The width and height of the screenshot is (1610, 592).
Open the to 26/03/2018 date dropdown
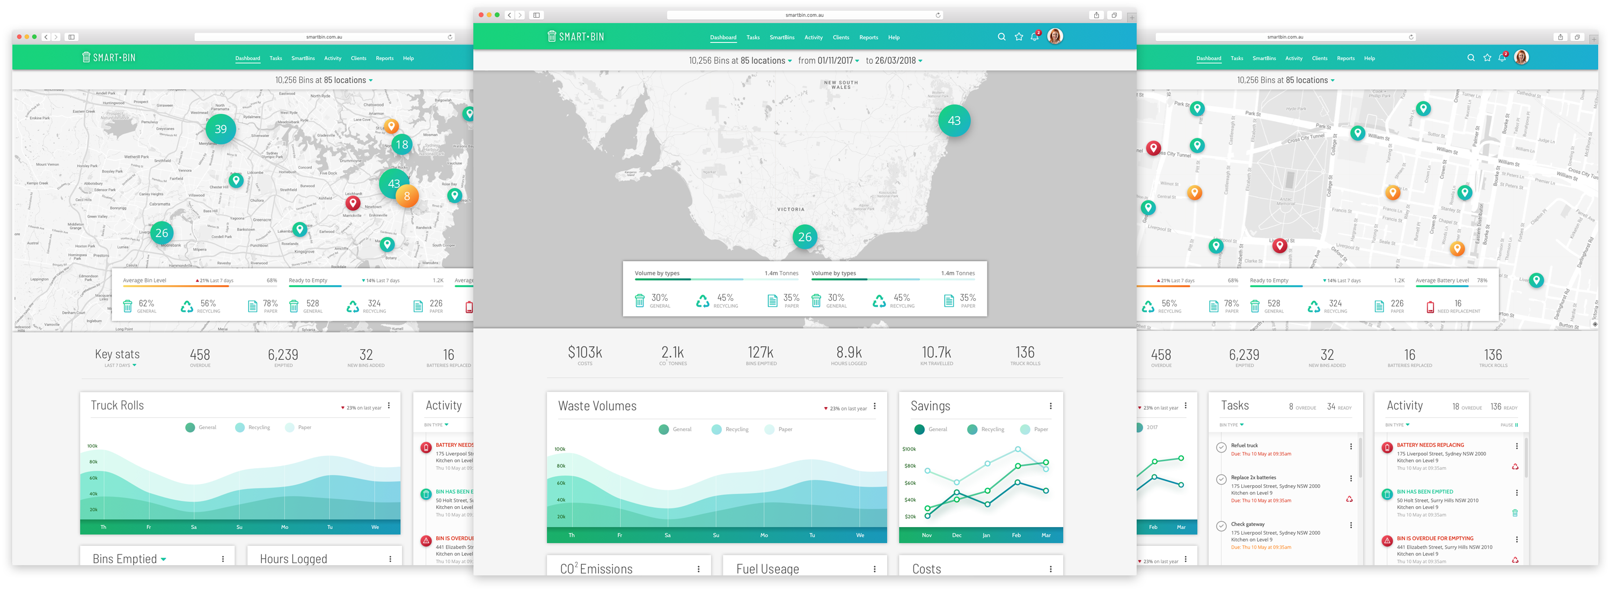point(894,61)
